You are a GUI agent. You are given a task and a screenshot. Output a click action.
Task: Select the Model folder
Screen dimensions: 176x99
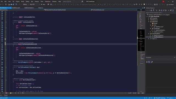pos(155,23)
